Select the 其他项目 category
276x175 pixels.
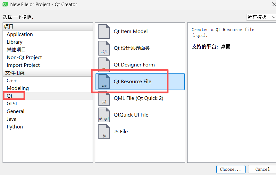[16, 50]
